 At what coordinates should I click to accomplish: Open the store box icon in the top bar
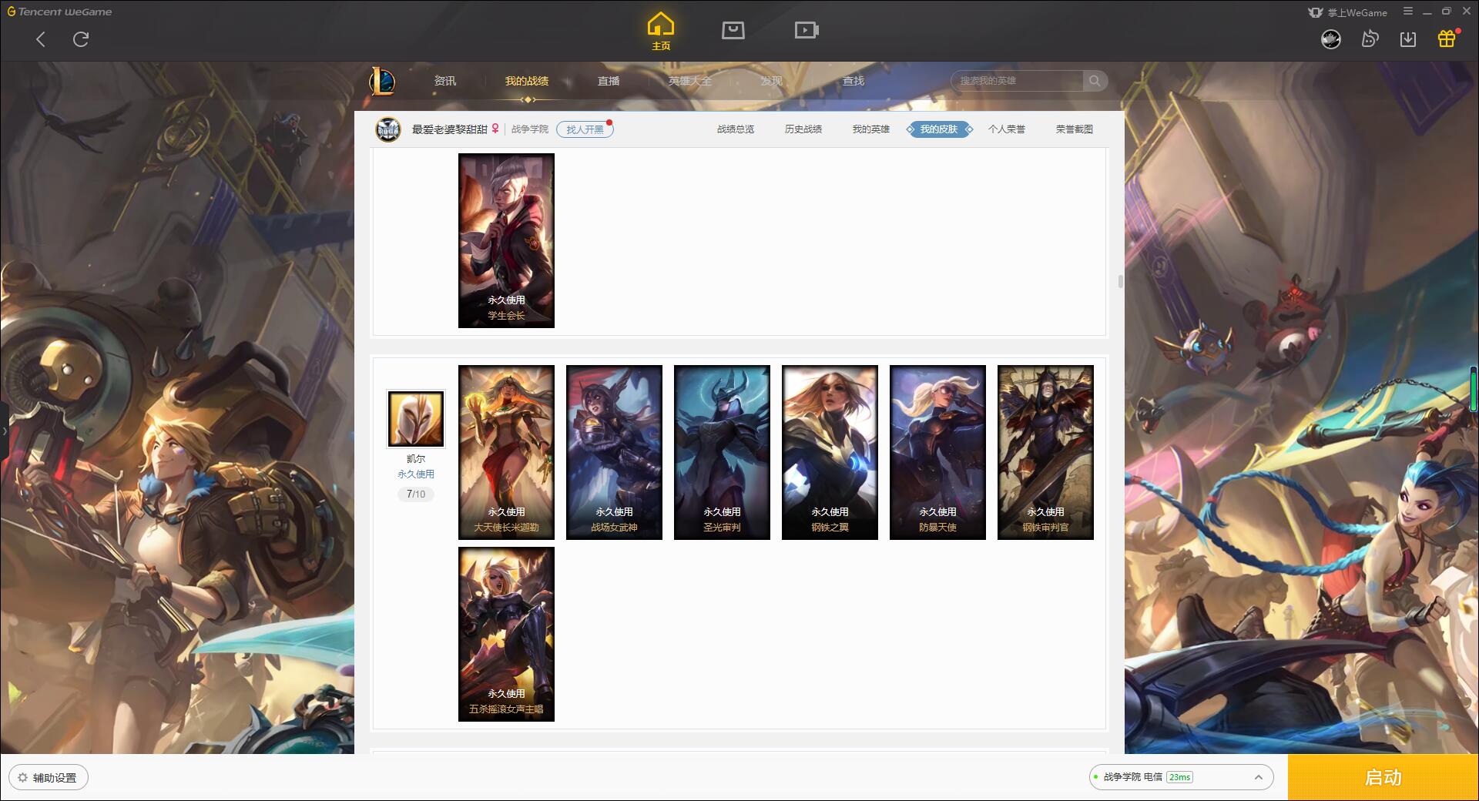pos(733,31)
